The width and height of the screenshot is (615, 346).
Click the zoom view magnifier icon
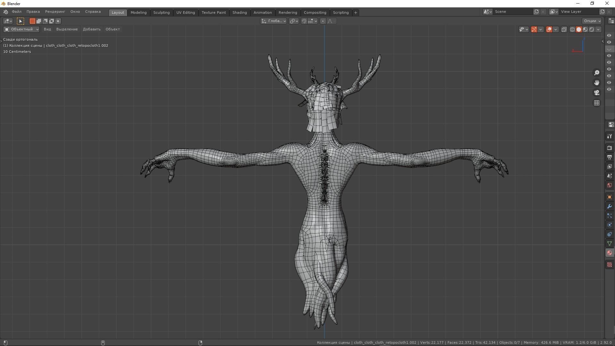pyautogui.click(x=596, y=73)
